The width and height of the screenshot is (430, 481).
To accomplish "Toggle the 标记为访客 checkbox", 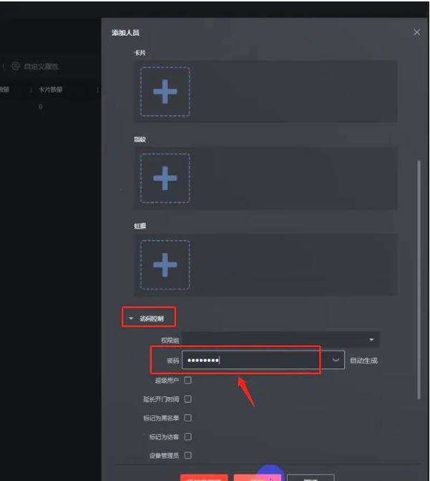I will point(187,436).
